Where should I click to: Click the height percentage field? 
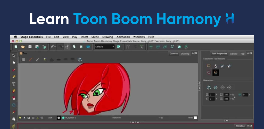226,99
